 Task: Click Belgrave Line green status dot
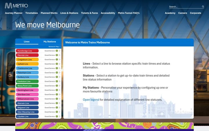[57, 107]
